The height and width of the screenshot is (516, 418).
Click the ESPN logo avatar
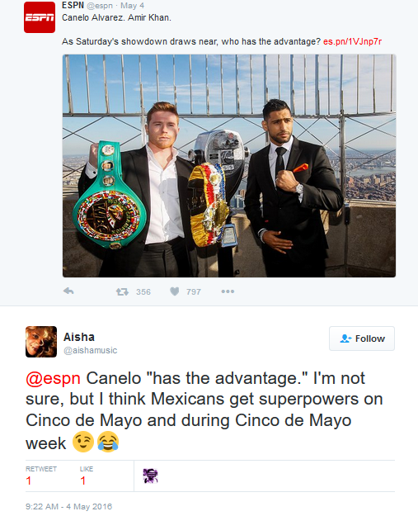[40, 17]
